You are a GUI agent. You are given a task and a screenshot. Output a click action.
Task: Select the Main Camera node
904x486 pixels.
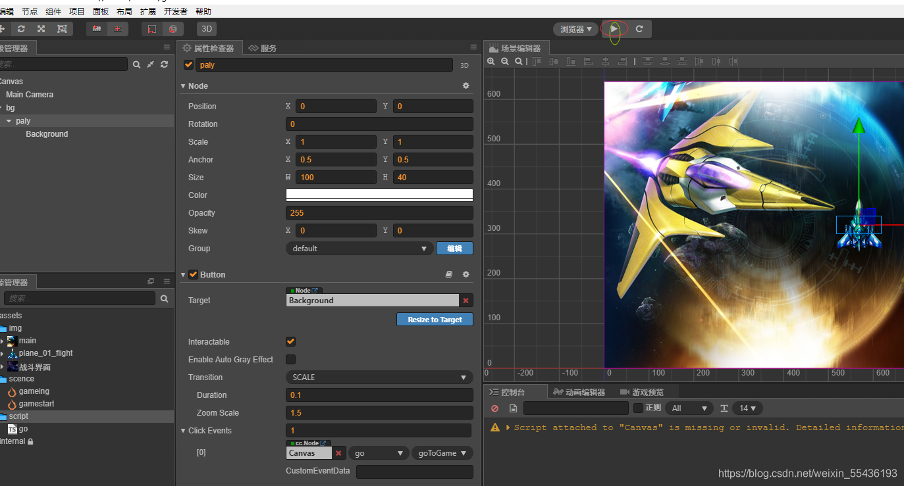tap(30, 95)
